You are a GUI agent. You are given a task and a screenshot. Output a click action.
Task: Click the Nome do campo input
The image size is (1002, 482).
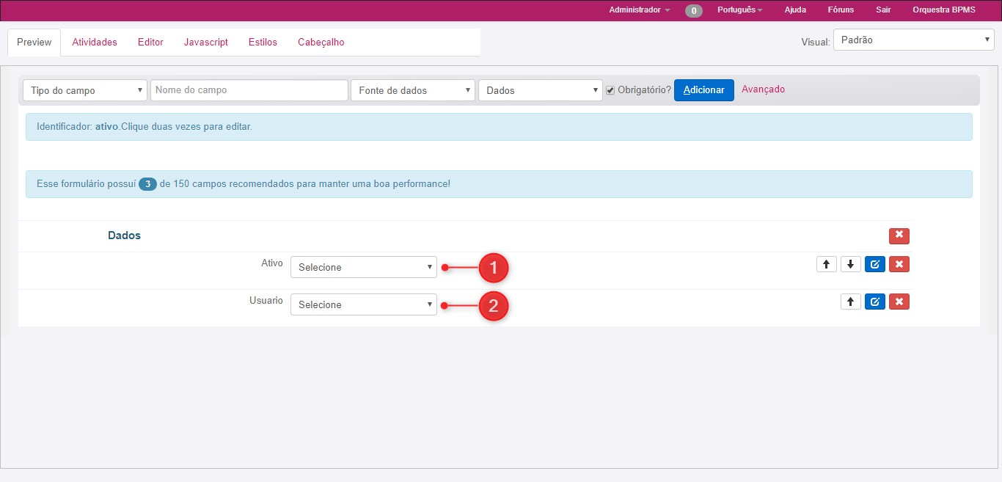tap(249, 90)
